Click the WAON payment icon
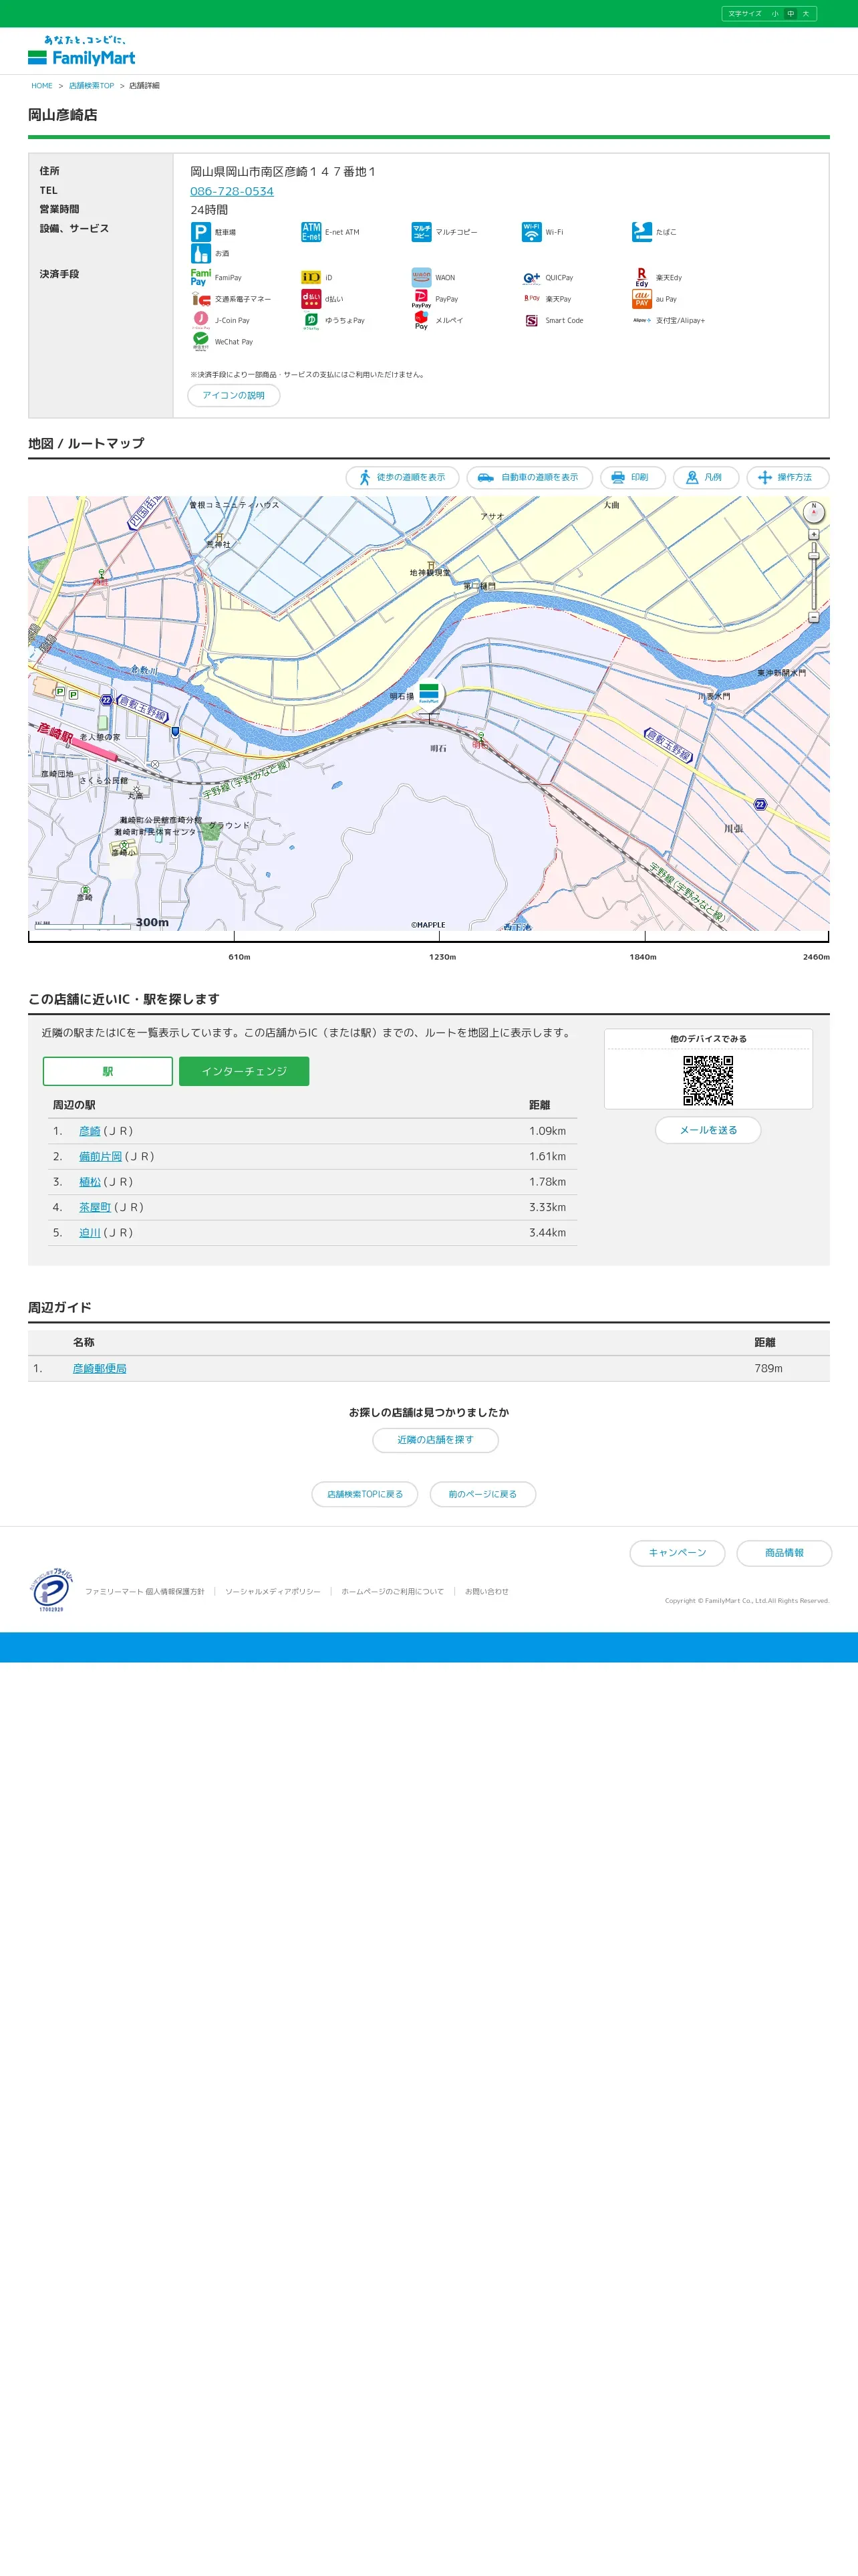Screen dimensions: 858x2576 [x=422, y=277]
